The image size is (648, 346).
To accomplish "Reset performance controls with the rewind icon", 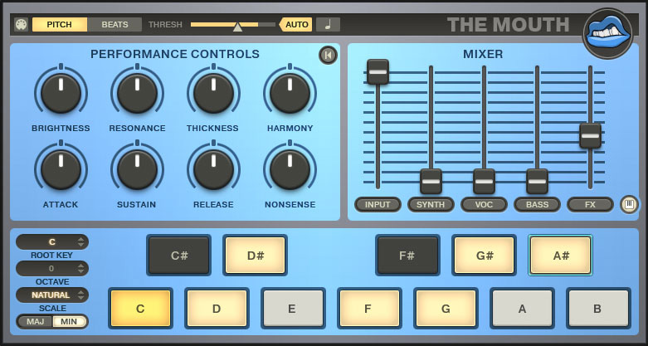I will [x=328, y=56].
